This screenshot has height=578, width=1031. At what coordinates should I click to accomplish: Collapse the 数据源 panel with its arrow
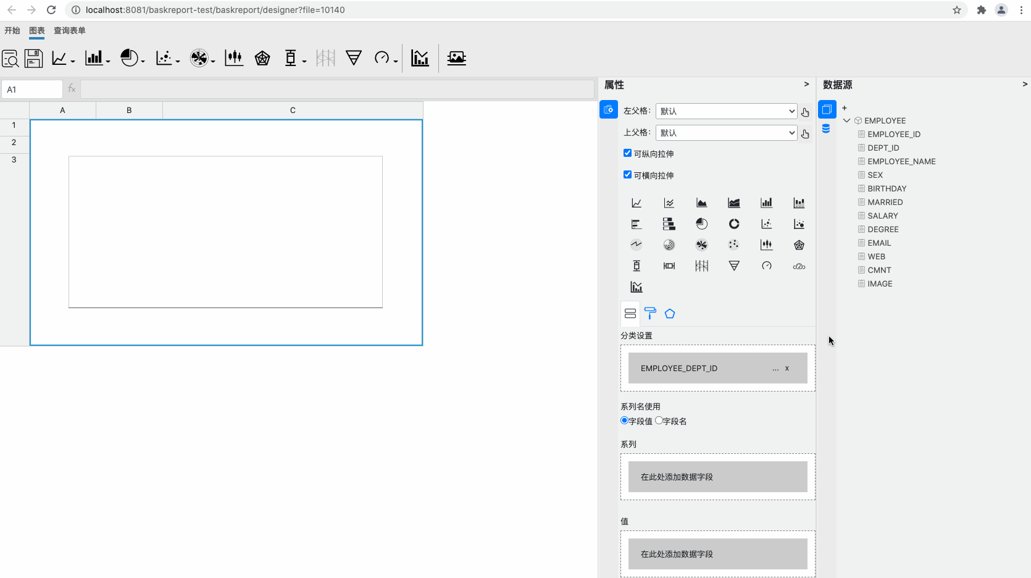[x=1025, y=84]
